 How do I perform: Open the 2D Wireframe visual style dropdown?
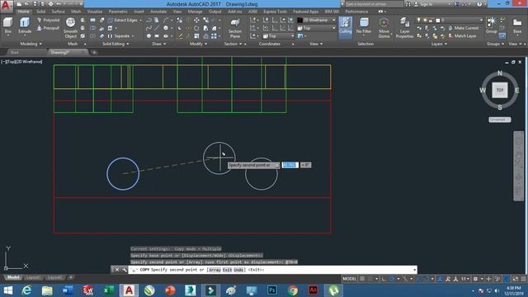click(x=317, y=20)
